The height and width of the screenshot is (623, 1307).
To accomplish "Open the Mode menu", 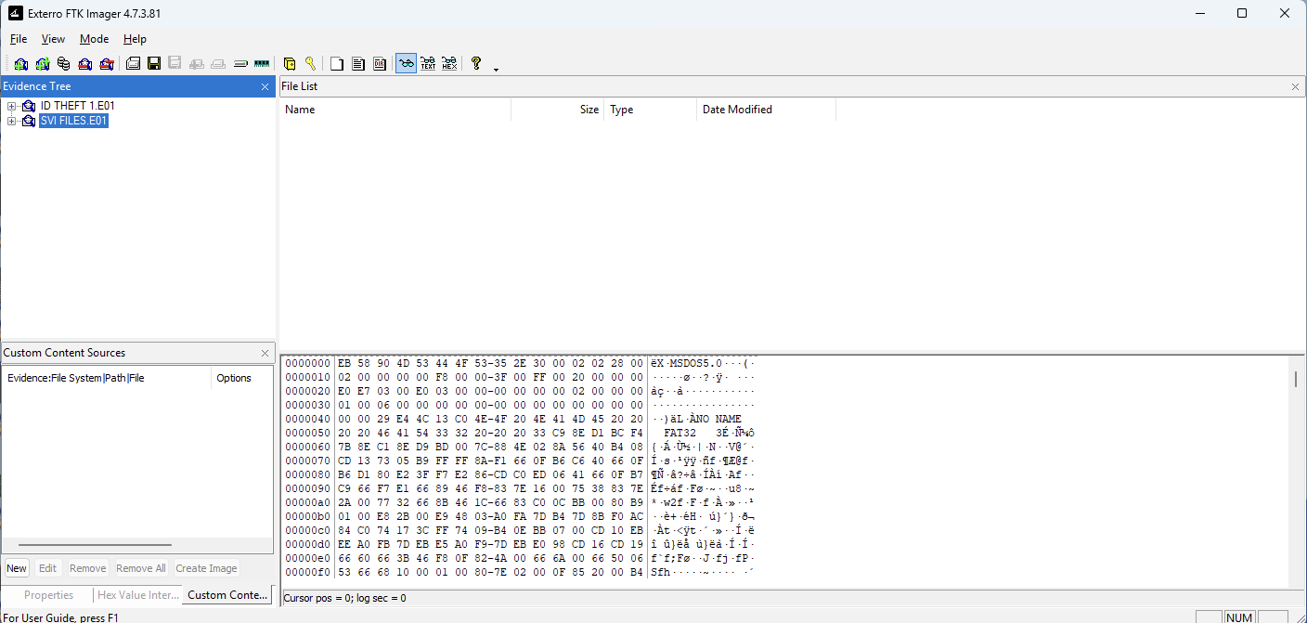I will pos(94,39).
